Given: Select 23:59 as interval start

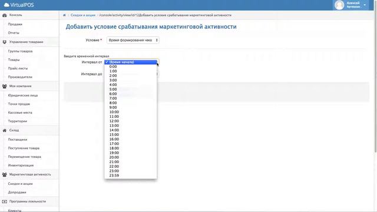Looking at the screenshot, I should [131, 175].
